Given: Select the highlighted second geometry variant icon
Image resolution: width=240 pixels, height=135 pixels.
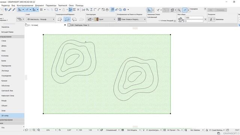Looking at the screenshot, I should click(67, 19).
